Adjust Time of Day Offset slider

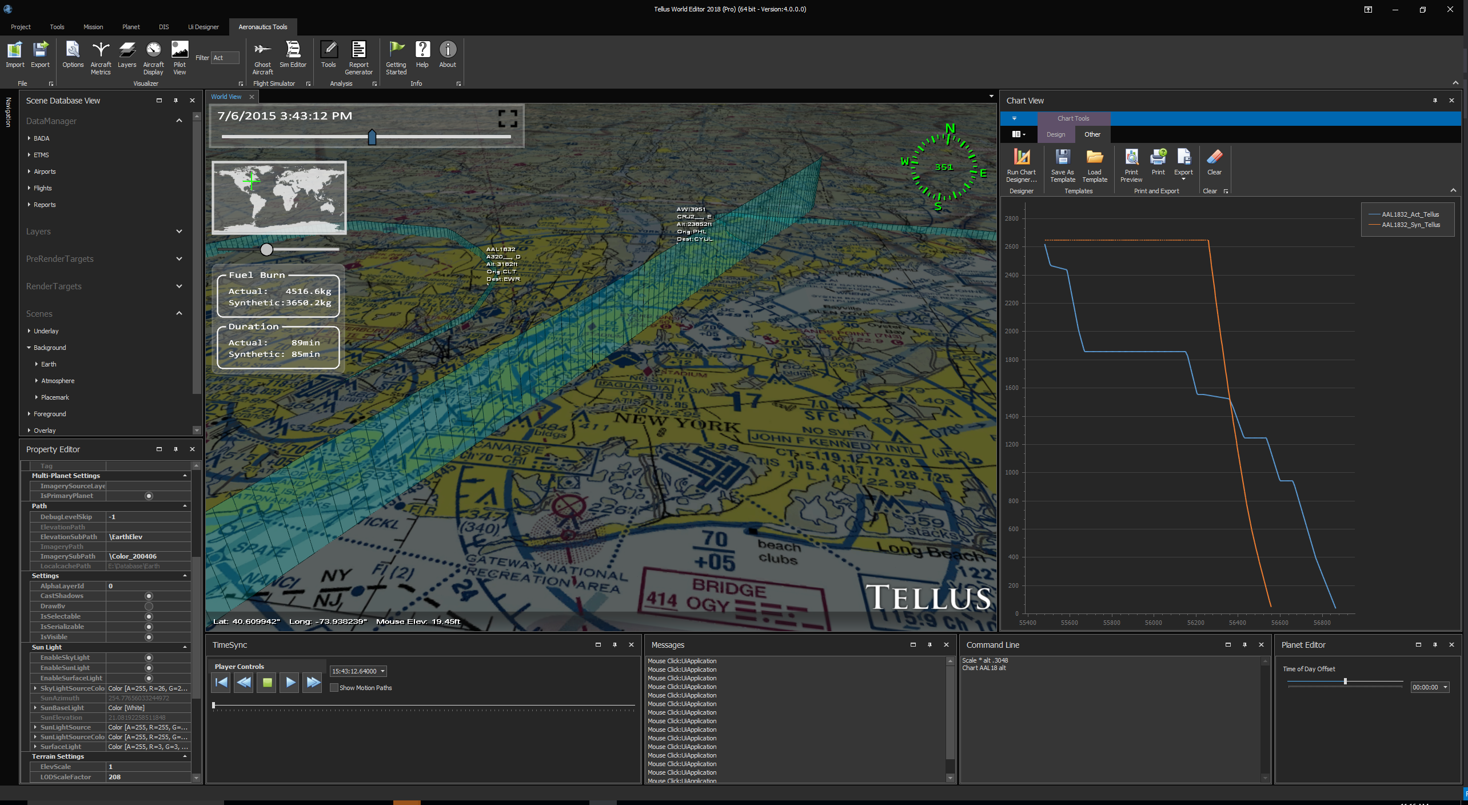1345,682
